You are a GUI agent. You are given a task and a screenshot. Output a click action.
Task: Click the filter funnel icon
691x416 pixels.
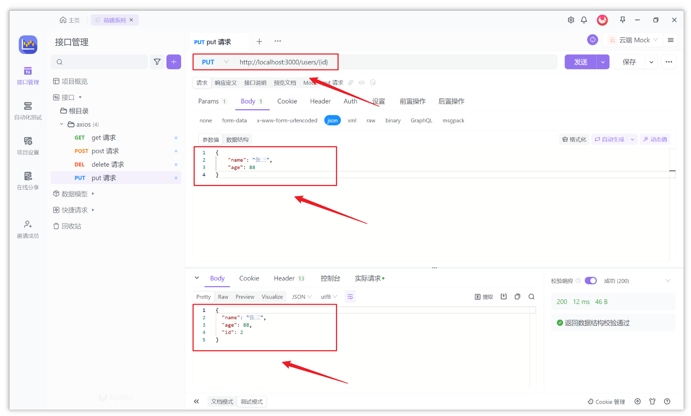pyautogui.click(x=157, y=62)
